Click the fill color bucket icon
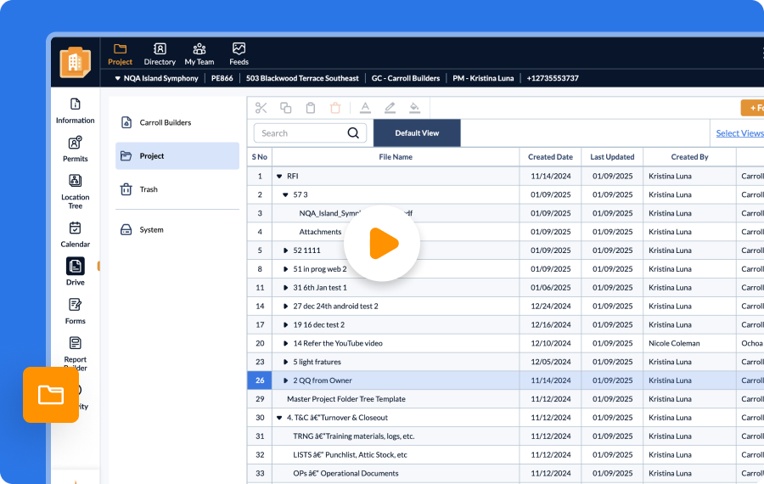Viewport: 764px width, 484px height. point(414,108)
